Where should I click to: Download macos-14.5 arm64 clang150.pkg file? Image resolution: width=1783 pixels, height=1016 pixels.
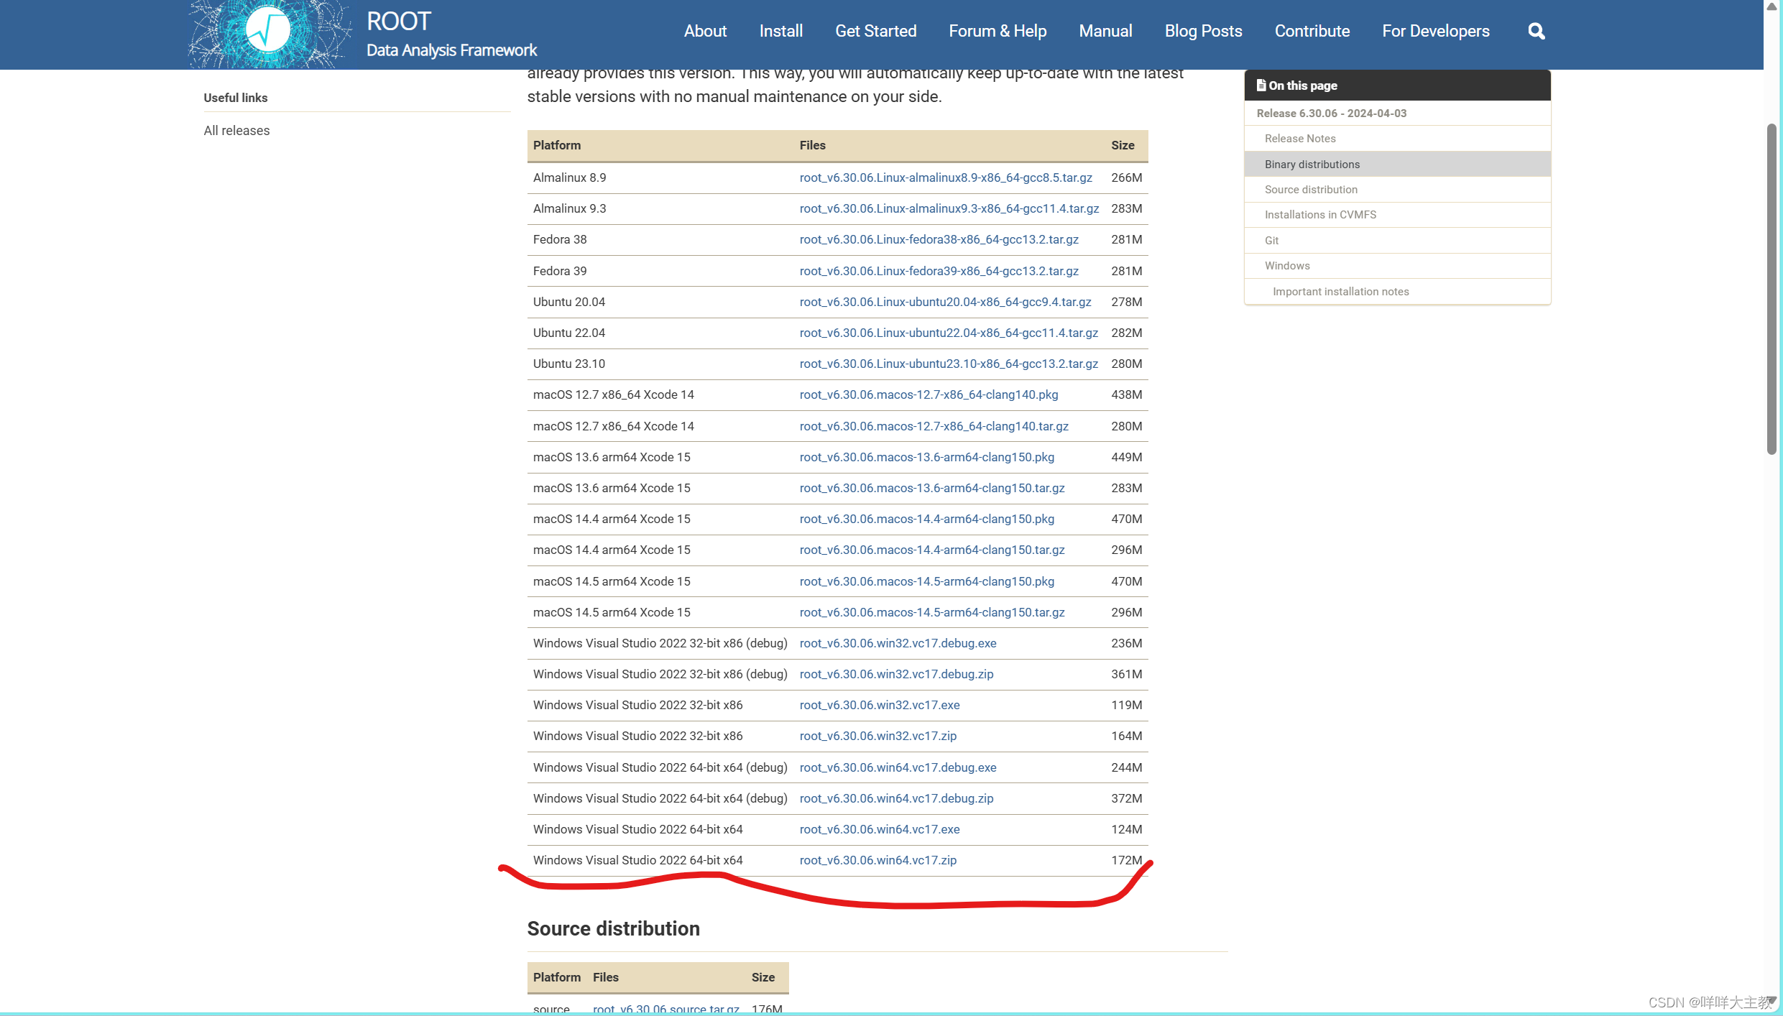point(926,581)
